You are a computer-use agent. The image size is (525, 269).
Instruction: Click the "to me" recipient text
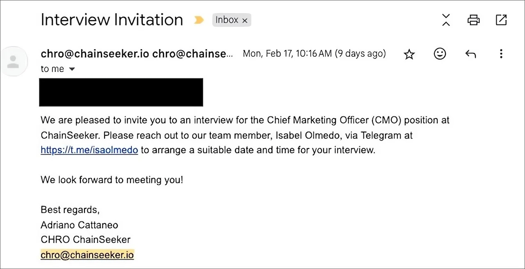tap(52, 69)
